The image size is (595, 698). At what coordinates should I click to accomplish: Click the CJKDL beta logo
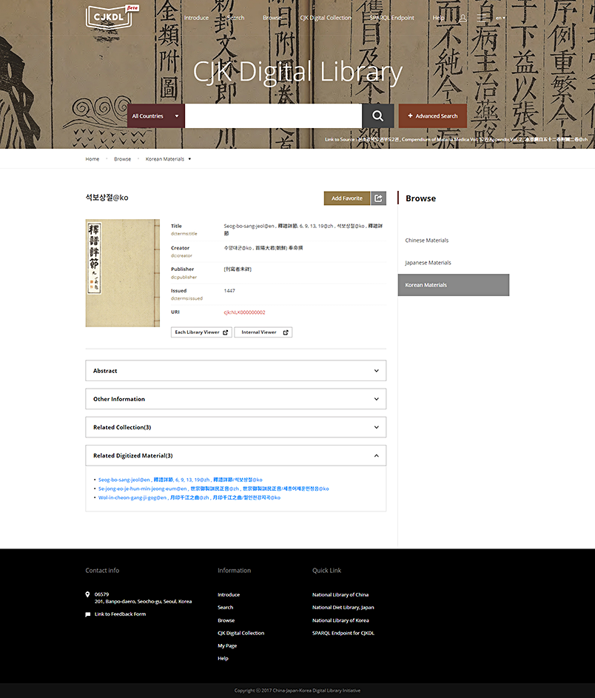(112, 17)
